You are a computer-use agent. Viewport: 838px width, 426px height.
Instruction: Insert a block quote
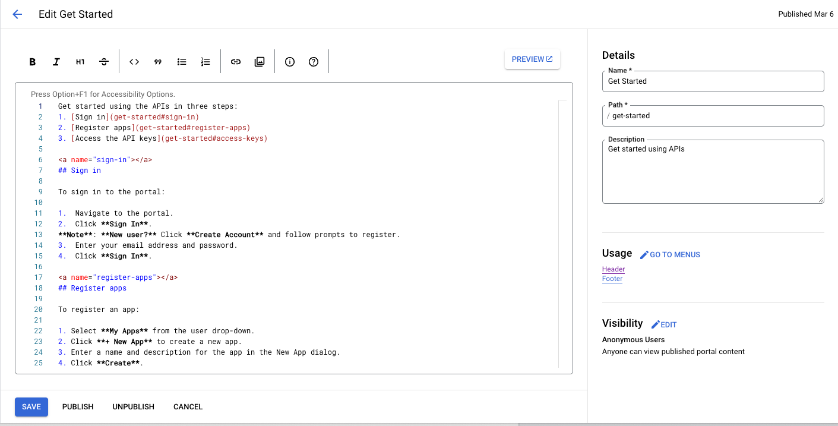[x=158, y=62]
